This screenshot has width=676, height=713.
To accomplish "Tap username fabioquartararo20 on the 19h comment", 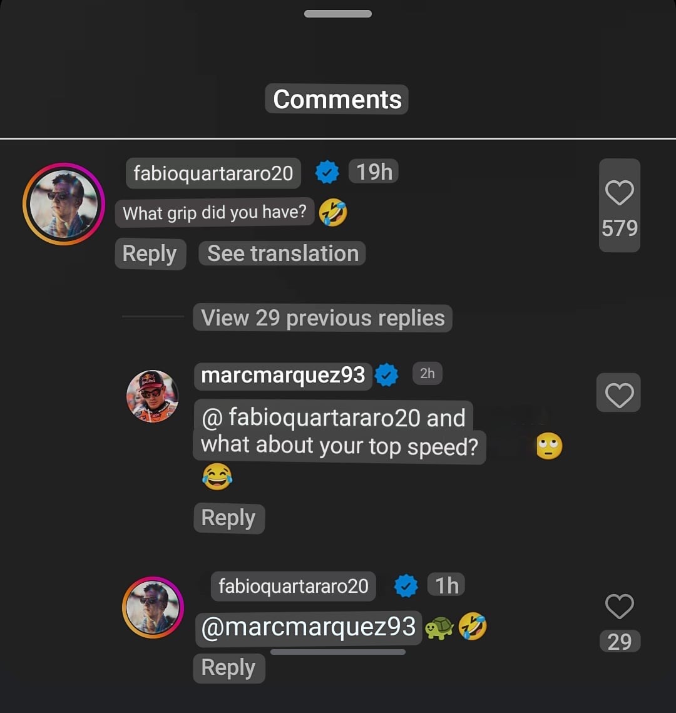I will coord(213,173).
